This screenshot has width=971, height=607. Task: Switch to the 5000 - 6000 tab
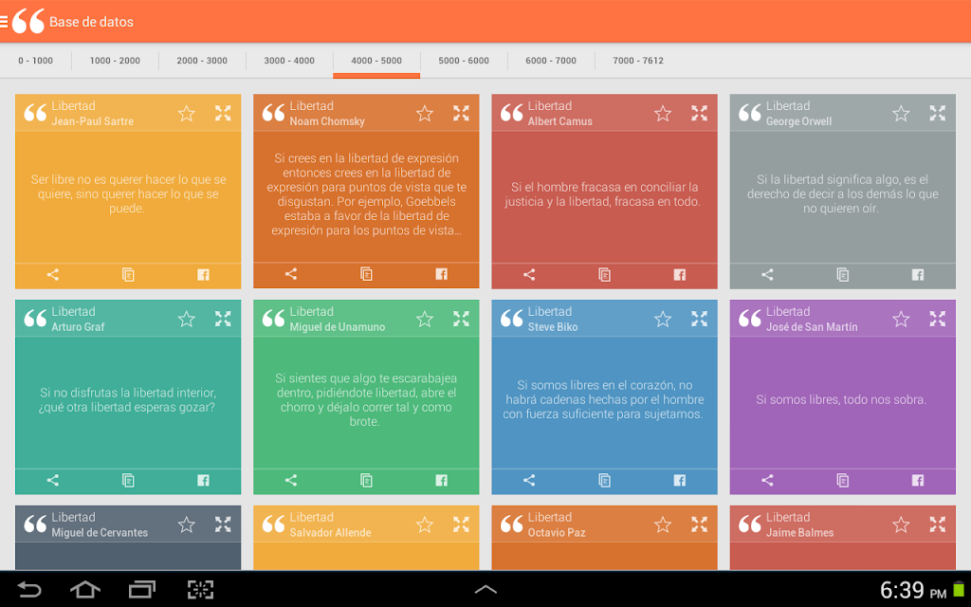(x=464, y=61)
